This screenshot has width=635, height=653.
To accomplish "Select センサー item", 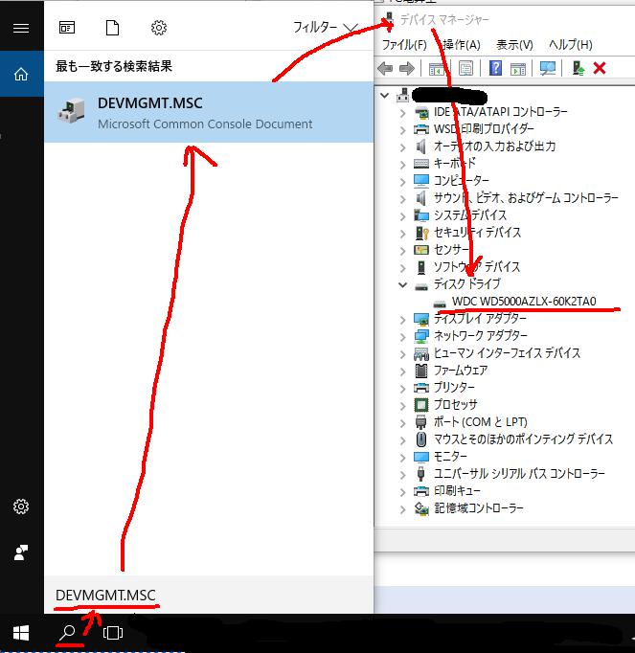I will 451,250.
